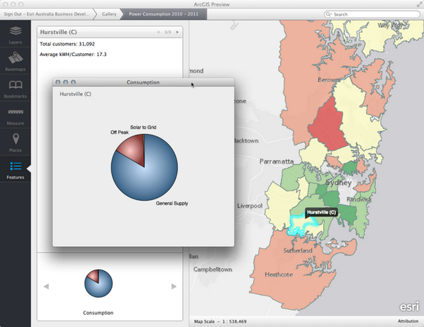Close the ArcGIS Preview window
Image resolution: width=424 pixels, height=327 pixels.
(6, 4)
